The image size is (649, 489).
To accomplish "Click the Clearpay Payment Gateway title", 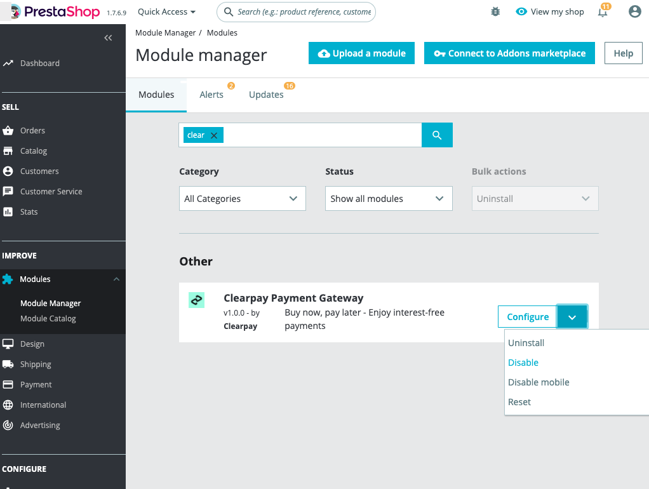I will 293,298.
